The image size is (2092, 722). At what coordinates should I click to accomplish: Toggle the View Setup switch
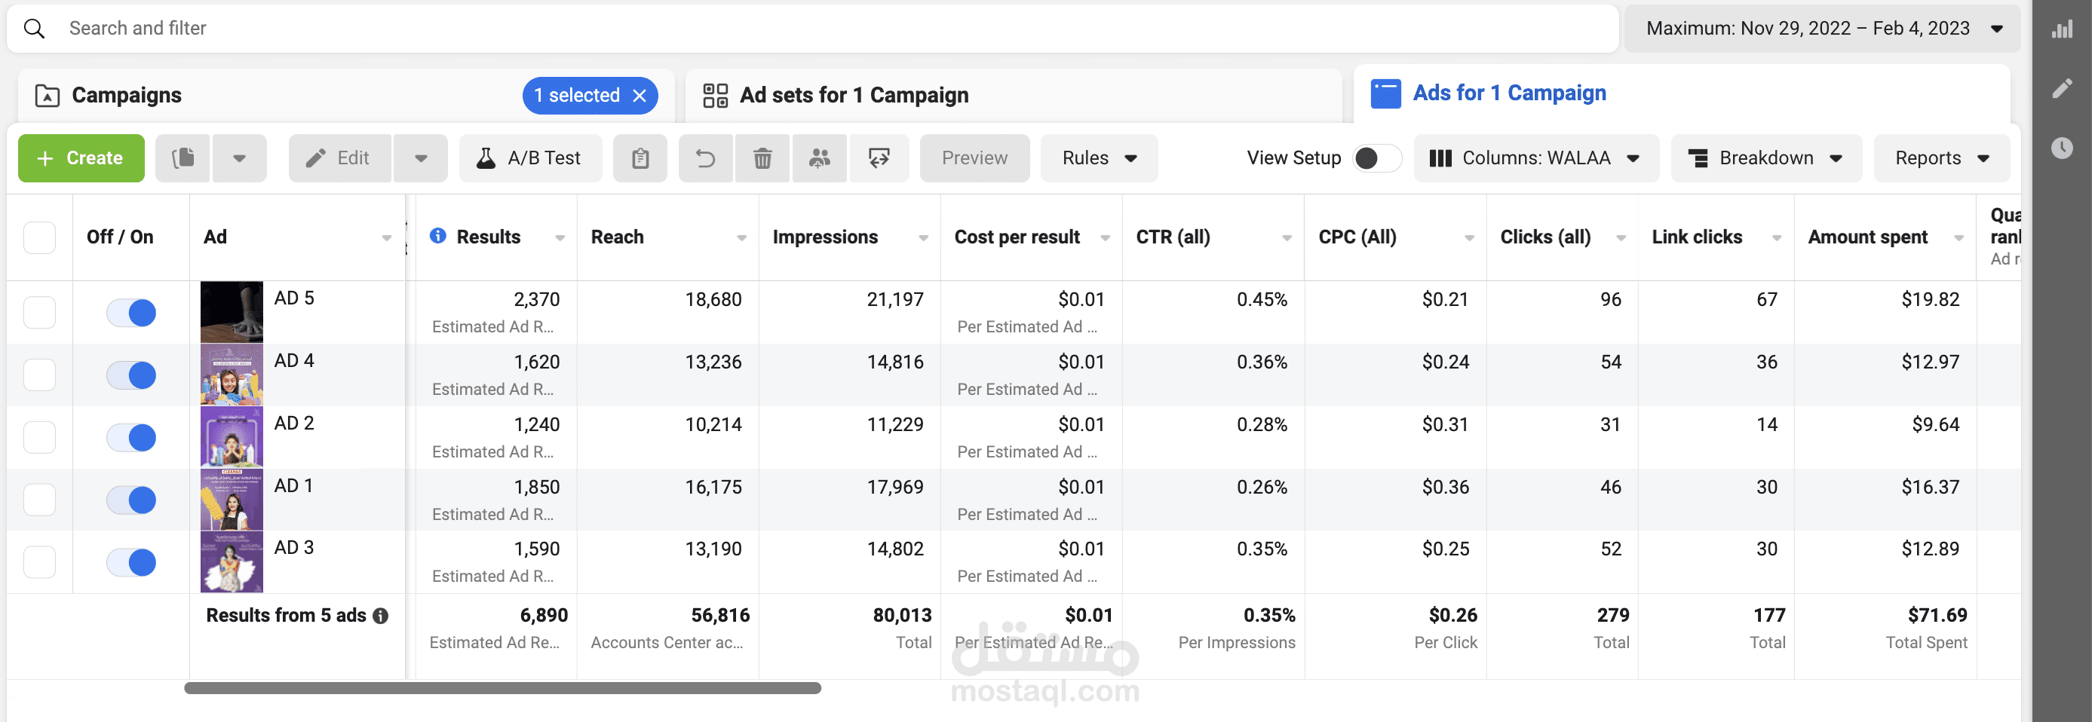[x=1376, y=158]
